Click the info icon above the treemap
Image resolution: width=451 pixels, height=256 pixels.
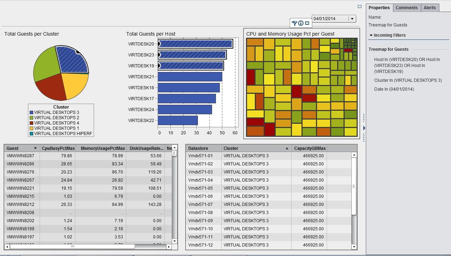pyautogui.click(x=301, y=23)
